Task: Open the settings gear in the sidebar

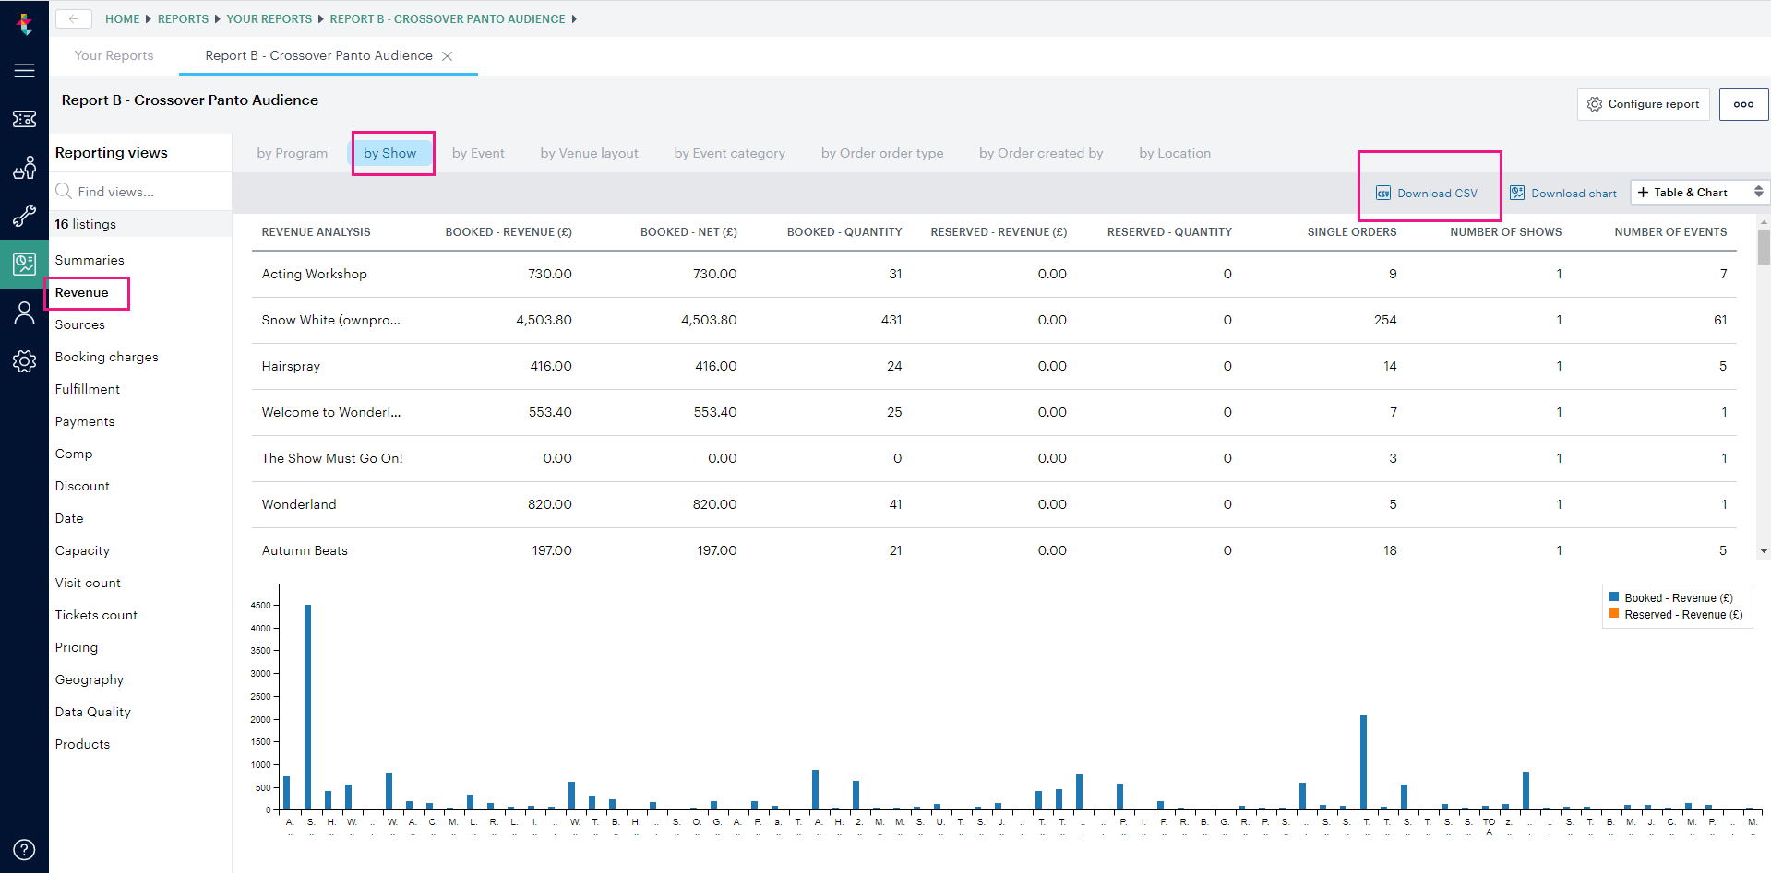Action: (24, 361)
